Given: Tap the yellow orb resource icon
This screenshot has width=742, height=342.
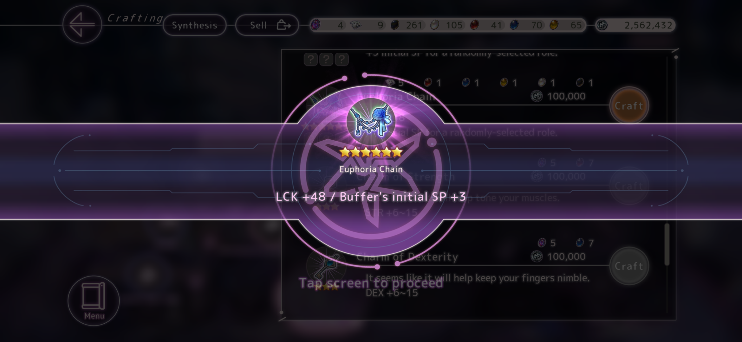Looking at the screenshot, I should click(554, 25).
